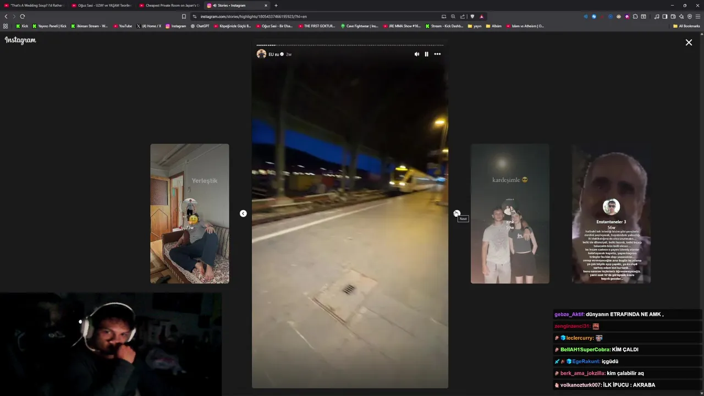Click the sound-wave extension icon in toolbar

pos(586,16)
